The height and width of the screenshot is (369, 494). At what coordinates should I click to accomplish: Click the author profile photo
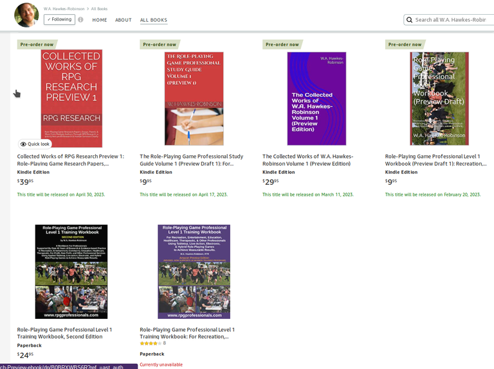[x=26, y=15]
